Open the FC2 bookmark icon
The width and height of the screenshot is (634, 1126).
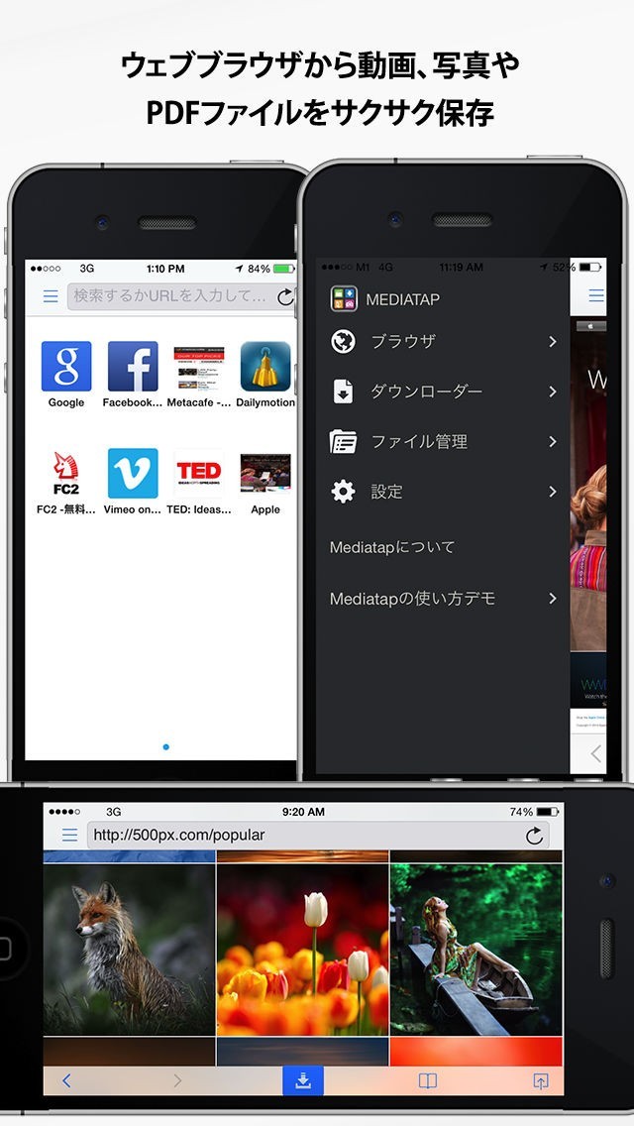point(66,473)
